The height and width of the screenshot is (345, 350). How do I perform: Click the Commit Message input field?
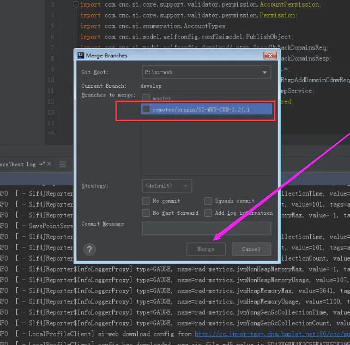pyautogui.click(x=207, y=228)
